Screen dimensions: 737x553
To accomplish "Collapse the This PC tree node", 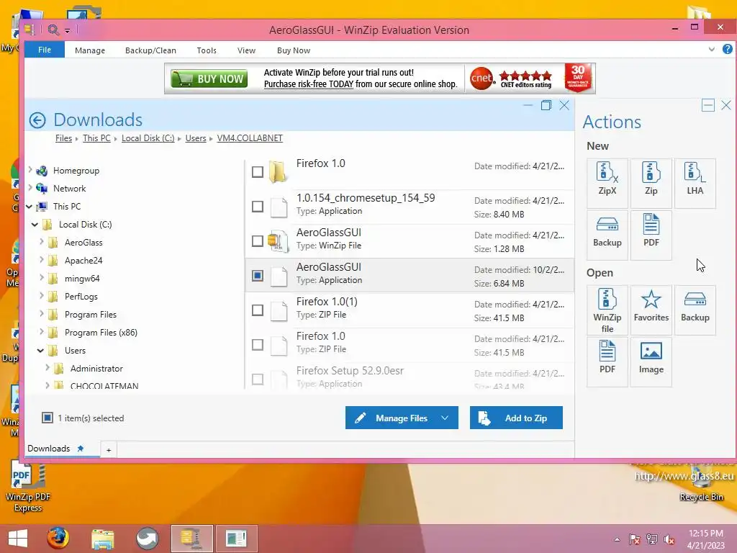I will pos(29,207).
